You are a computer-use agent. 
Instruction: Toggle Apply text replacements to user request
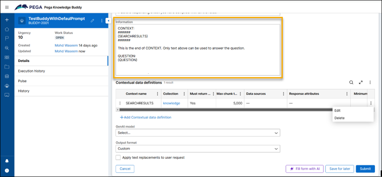tap(118, 158)
